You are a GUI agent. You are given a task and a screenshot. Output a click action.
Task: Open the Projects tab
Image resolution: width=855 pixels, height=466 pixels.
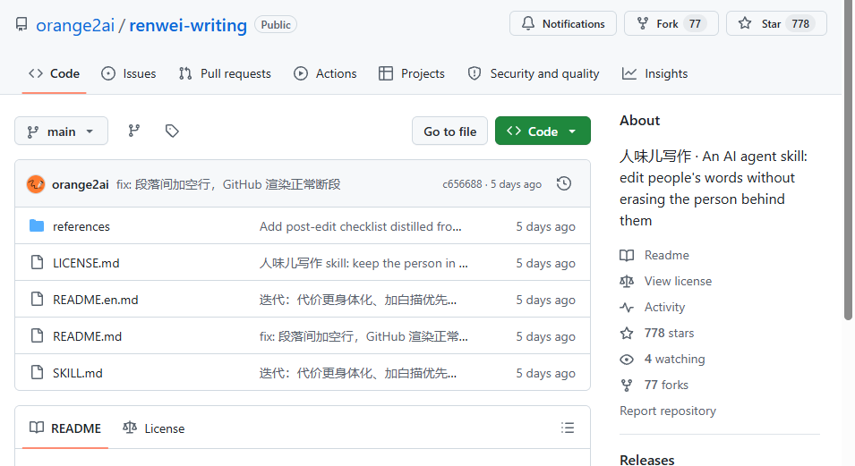coord(412,73)
